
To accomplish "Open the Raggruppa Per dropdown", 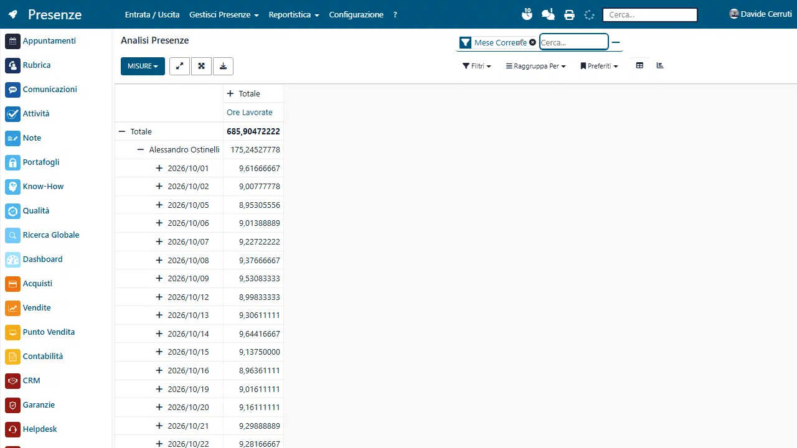I will (535, 66).
